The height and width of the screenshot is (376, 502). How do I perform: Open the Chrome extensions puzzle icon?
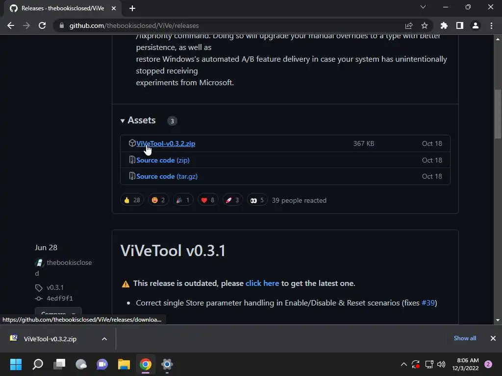[x=444, y=25]
